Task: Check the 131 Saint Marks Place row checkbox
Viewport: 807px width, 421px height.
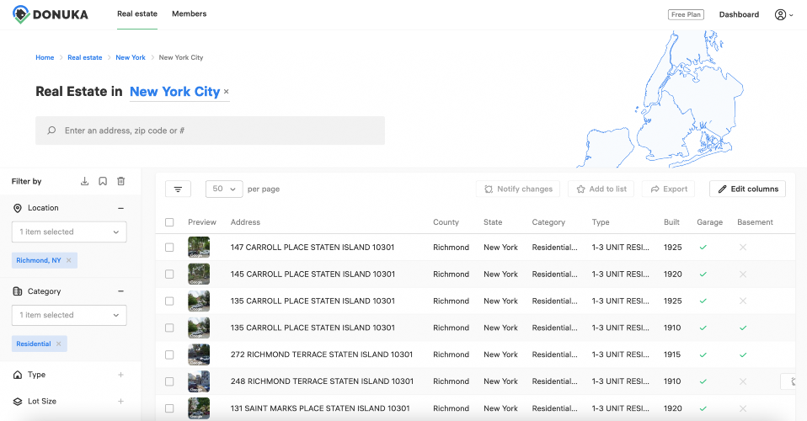Action: click(169, 408)
